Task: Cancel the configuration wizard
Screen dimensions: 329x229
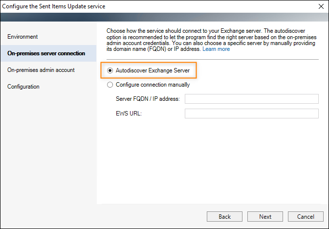Action: 306,216
